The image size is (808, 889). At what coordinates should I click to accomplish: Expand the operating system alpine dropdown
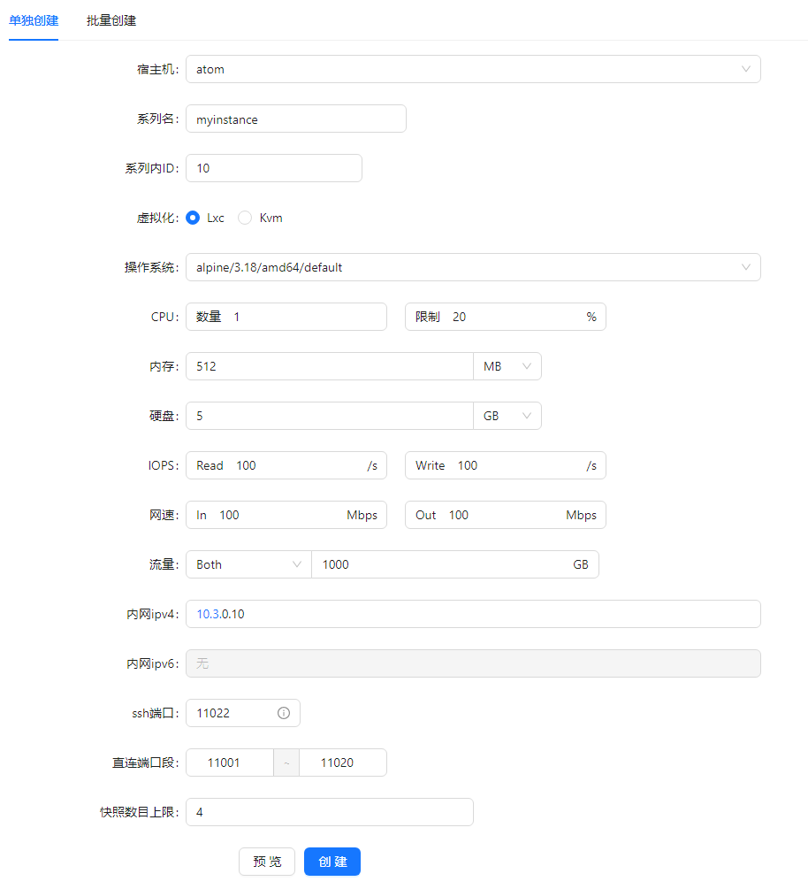coord(473,267)
